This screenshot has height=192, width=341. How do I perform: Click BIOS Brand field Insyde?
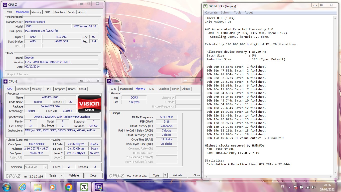click(61, 58)
